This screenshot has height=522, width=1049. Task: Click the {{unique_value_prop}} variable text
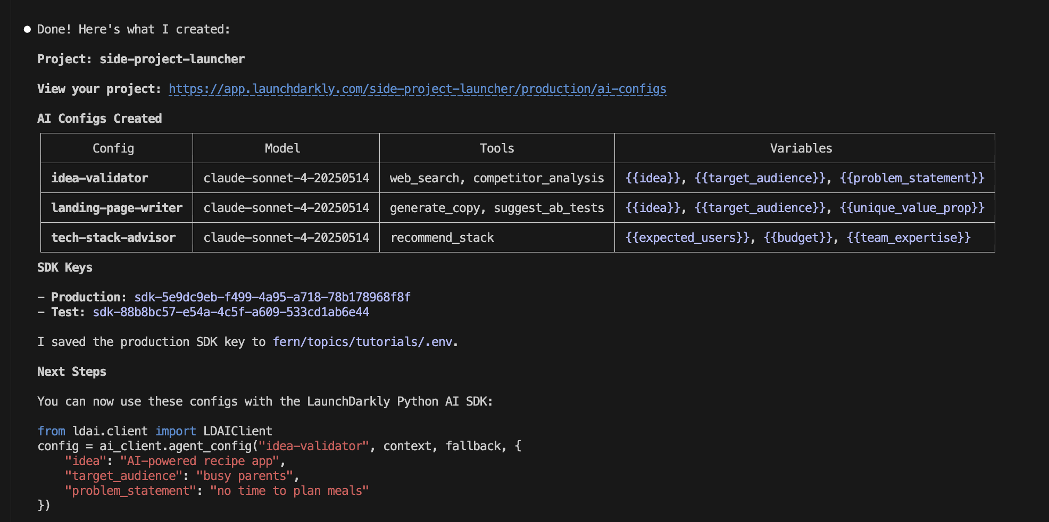pos(913,208)
